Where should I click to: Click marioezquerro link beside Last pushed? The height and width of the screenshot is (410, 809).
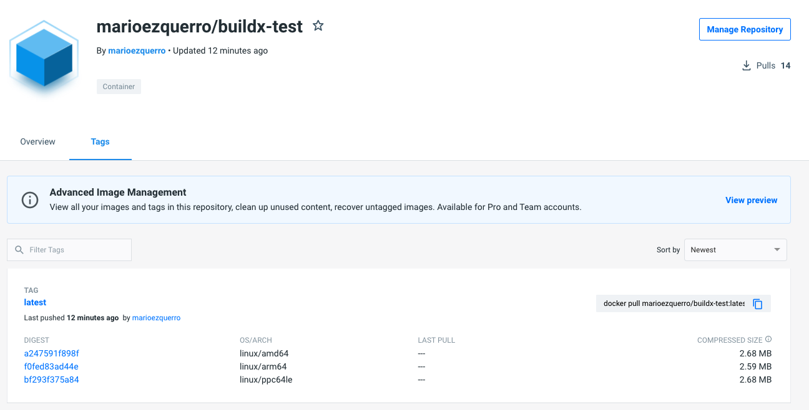point(156,318)
